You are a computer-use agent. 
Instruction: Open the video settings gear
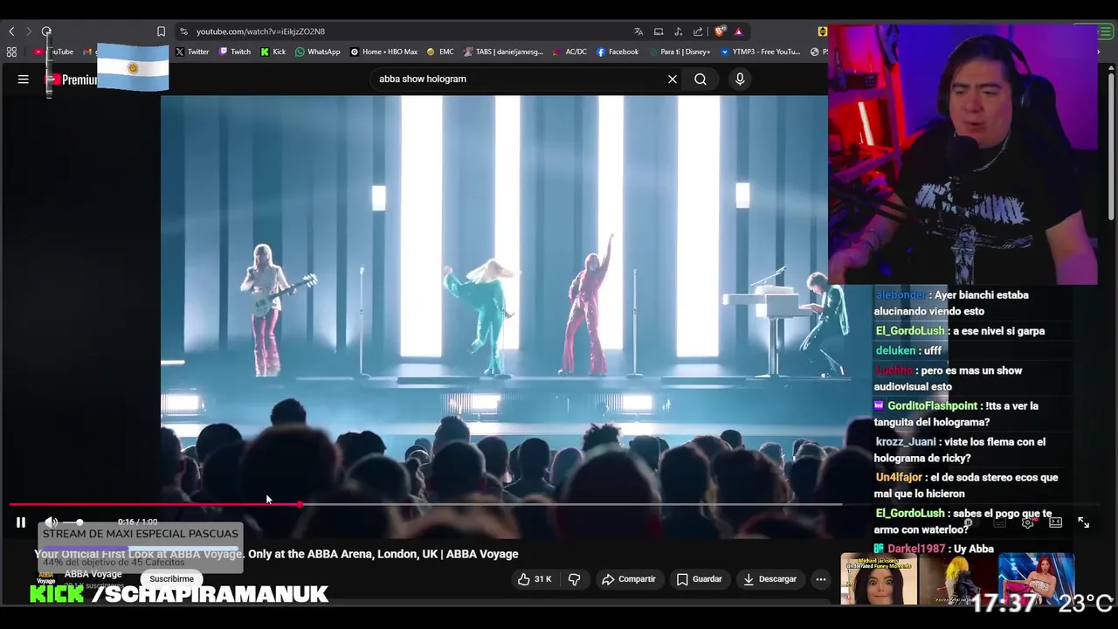1027,522
